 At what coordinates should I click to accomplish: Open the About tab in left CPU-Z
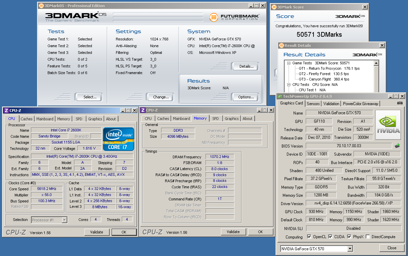pyautogui.click(x=111, y=119)
